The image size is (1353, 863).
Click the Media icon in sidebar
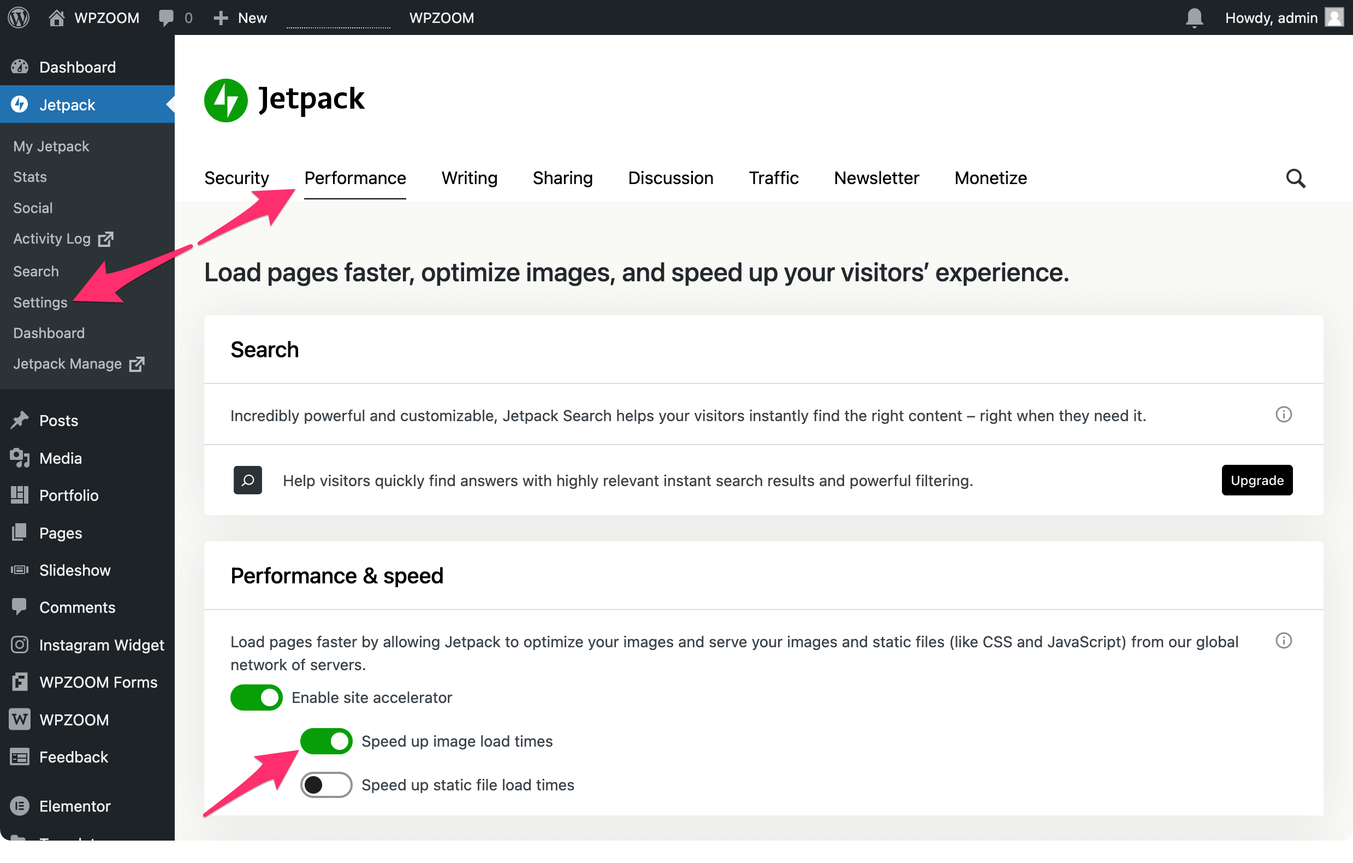(20, 458)
